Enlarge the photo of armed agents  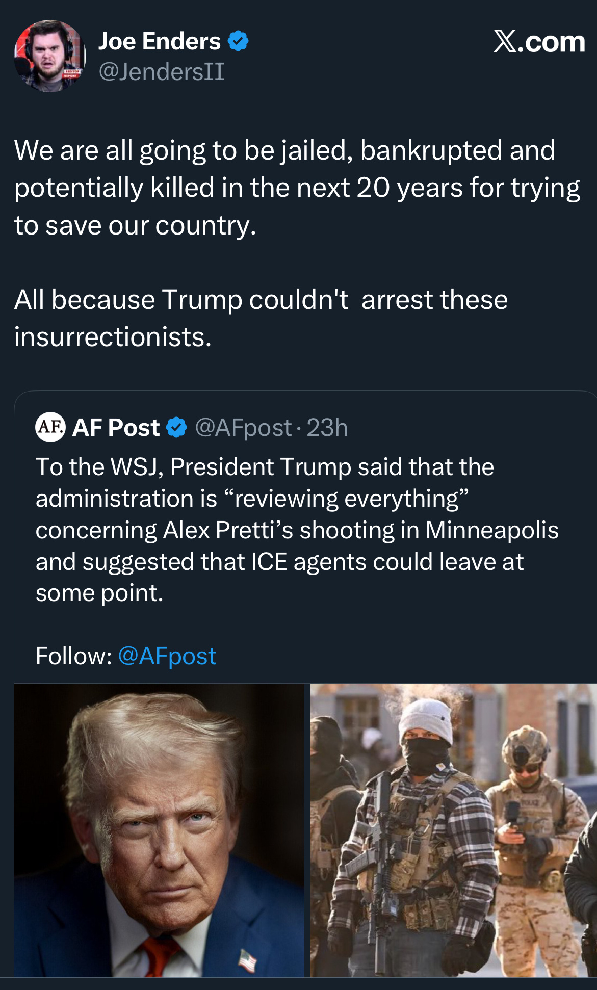coord(453,830)
